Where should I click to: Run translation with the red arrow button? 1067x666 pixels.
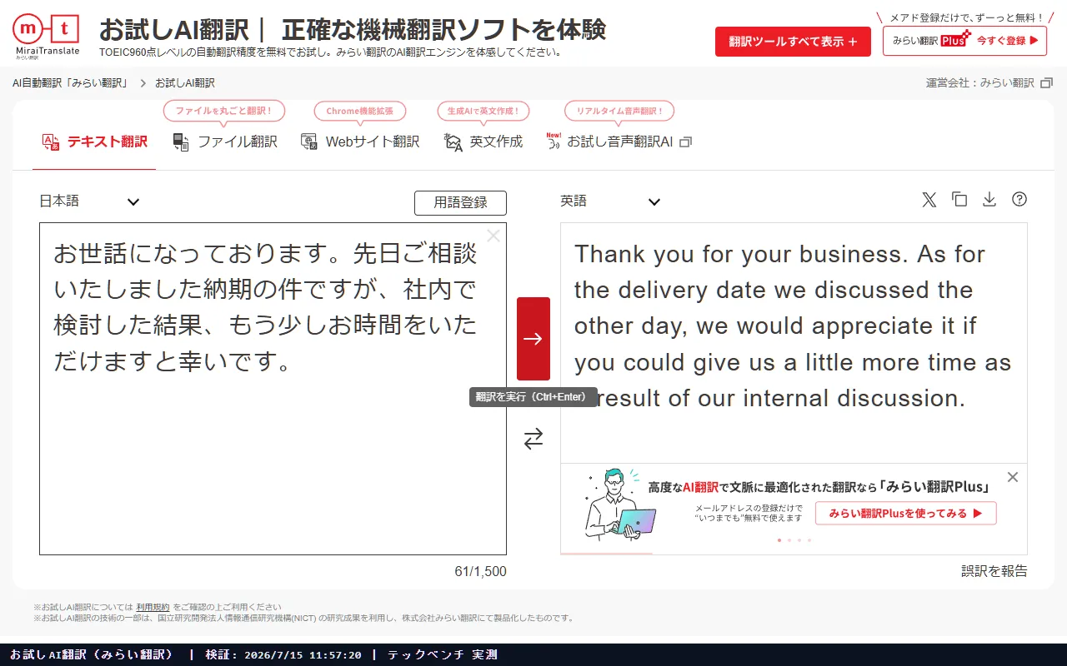(533, 339)
